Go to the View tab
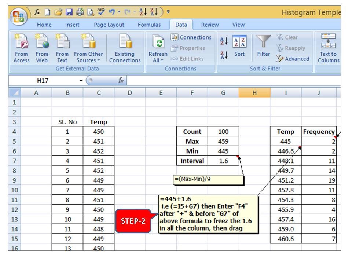The width and height of the screenshot is (352, 264). pyautogui.click(x=238, y=25)
